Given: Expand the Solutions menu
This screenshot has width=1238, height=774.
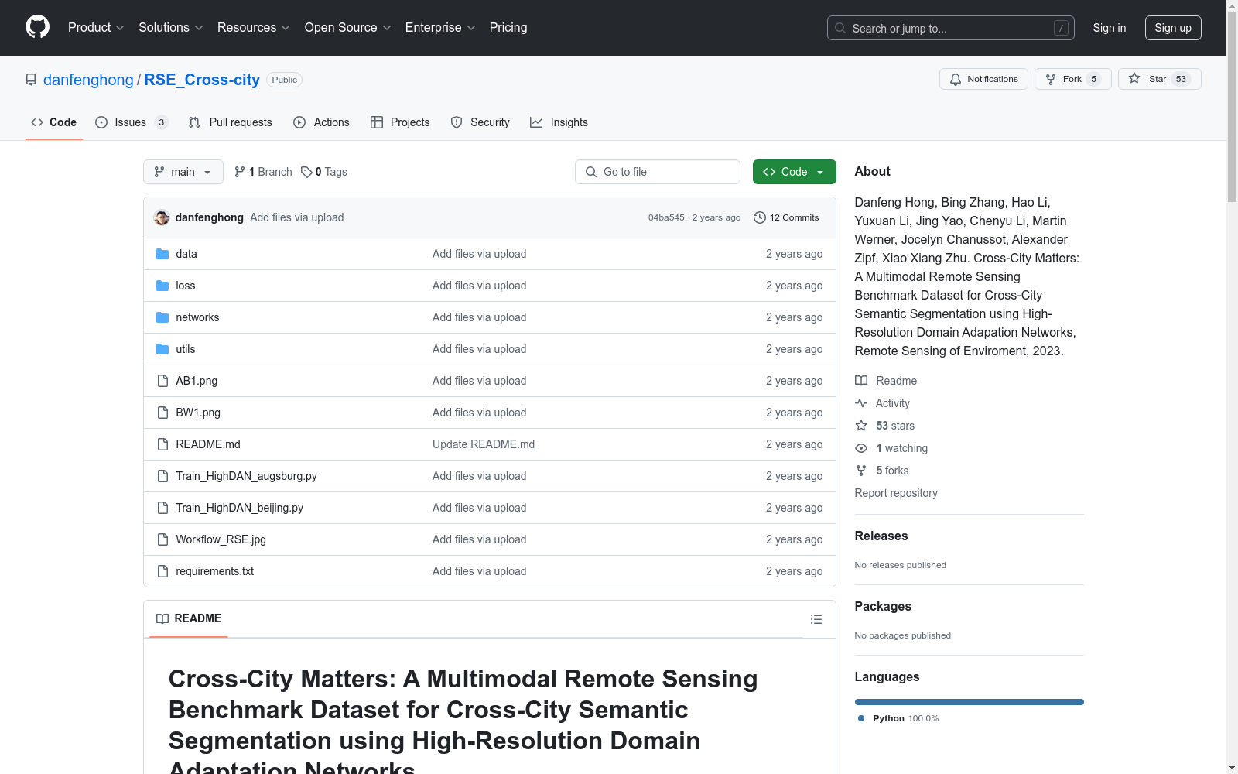Looking at the screenshot, I should pos(171,28).
